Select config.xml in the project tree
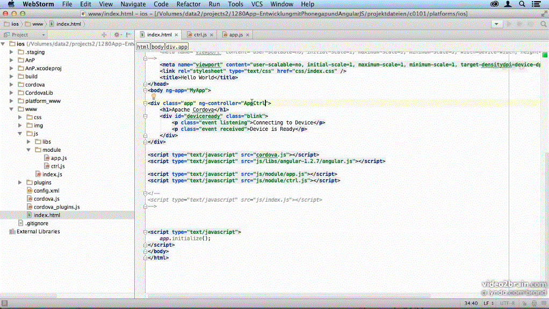549x309 pixels. point(46,190)
